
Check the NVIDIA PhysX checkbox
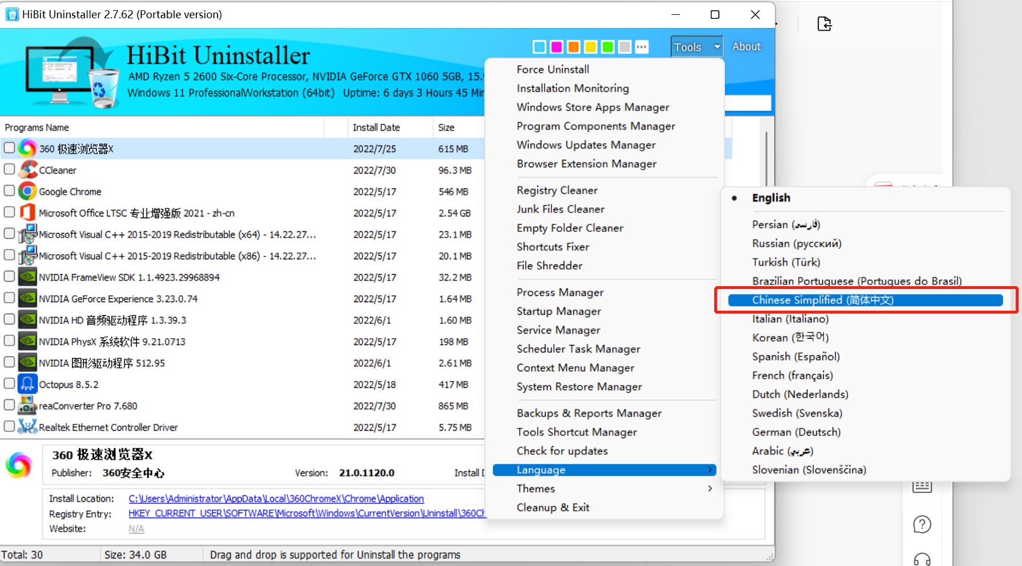(x=9, y=340)
